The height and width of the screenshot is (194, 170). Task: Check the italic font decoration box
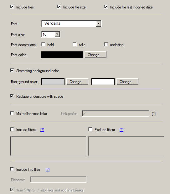(75, 44)
